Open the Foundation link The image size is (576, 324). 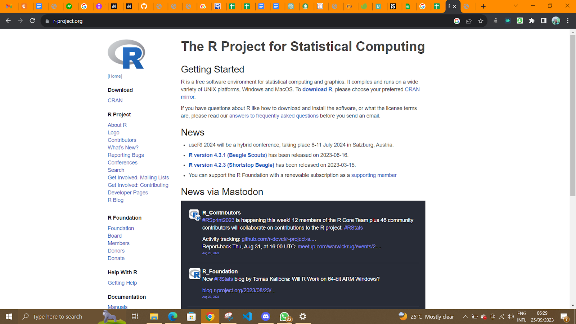121,228
